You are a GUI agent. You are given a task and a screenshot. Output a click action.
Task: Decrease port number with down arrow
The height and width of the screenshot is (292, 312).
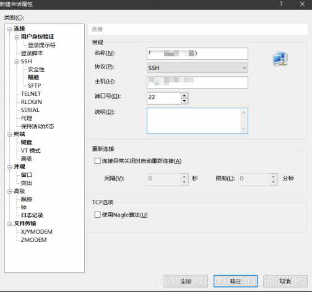pos(184,101)
